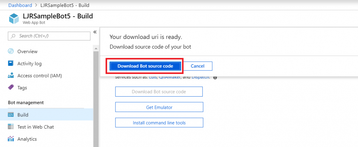Screen dimensions: 358x147
Task: Click 'Your download uri is ready.' text
Action: 146,37
